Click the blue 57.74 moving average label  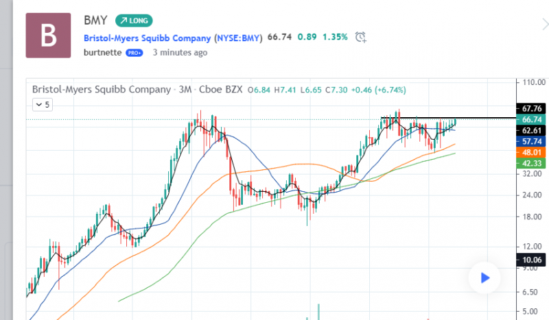pos(532,140)
